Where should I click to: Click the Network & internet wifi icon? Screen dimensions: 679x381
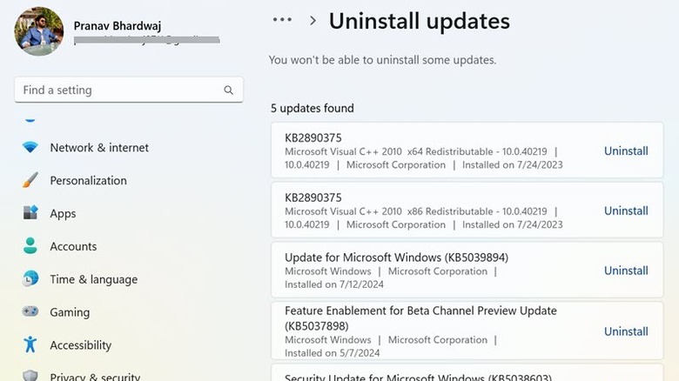point(30,148)
